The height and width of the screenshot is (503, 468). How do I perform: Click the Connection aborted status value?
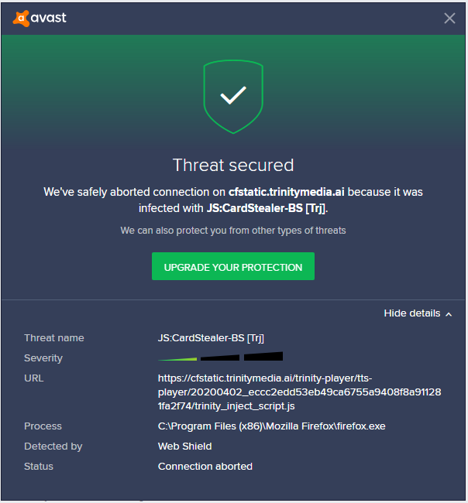coord(205,467)
